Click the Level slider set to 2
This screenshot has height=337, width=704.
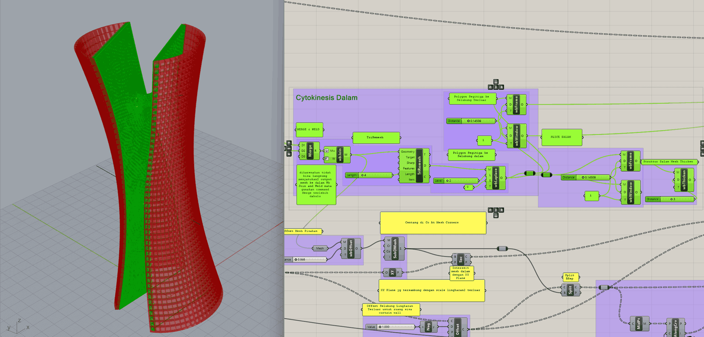tap(456, 181)
